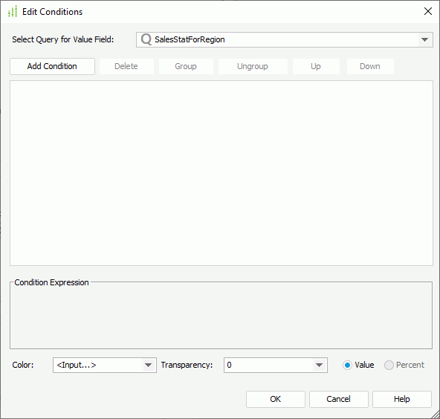This screenshot has width=440, height=419.
Task: Click the Cancel button
Action: click(x=339, y=399)
